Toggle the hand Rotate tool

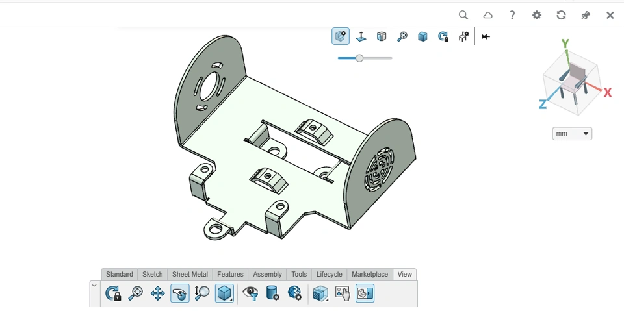[180, 293]
